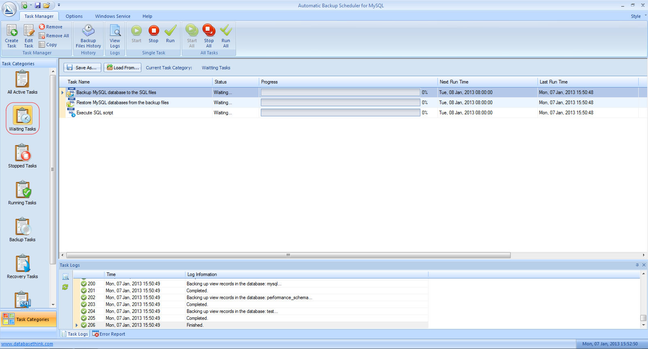The width and height of the screenshot is (648, 349).
Task: Sort by the Status column header
Action: (236, 82)
